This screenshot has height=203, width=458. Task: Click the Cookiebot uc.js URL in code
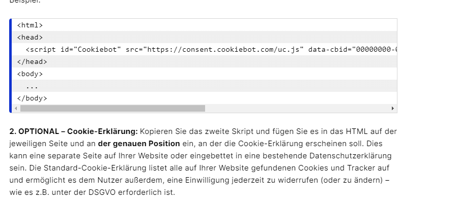click(224, 49)
